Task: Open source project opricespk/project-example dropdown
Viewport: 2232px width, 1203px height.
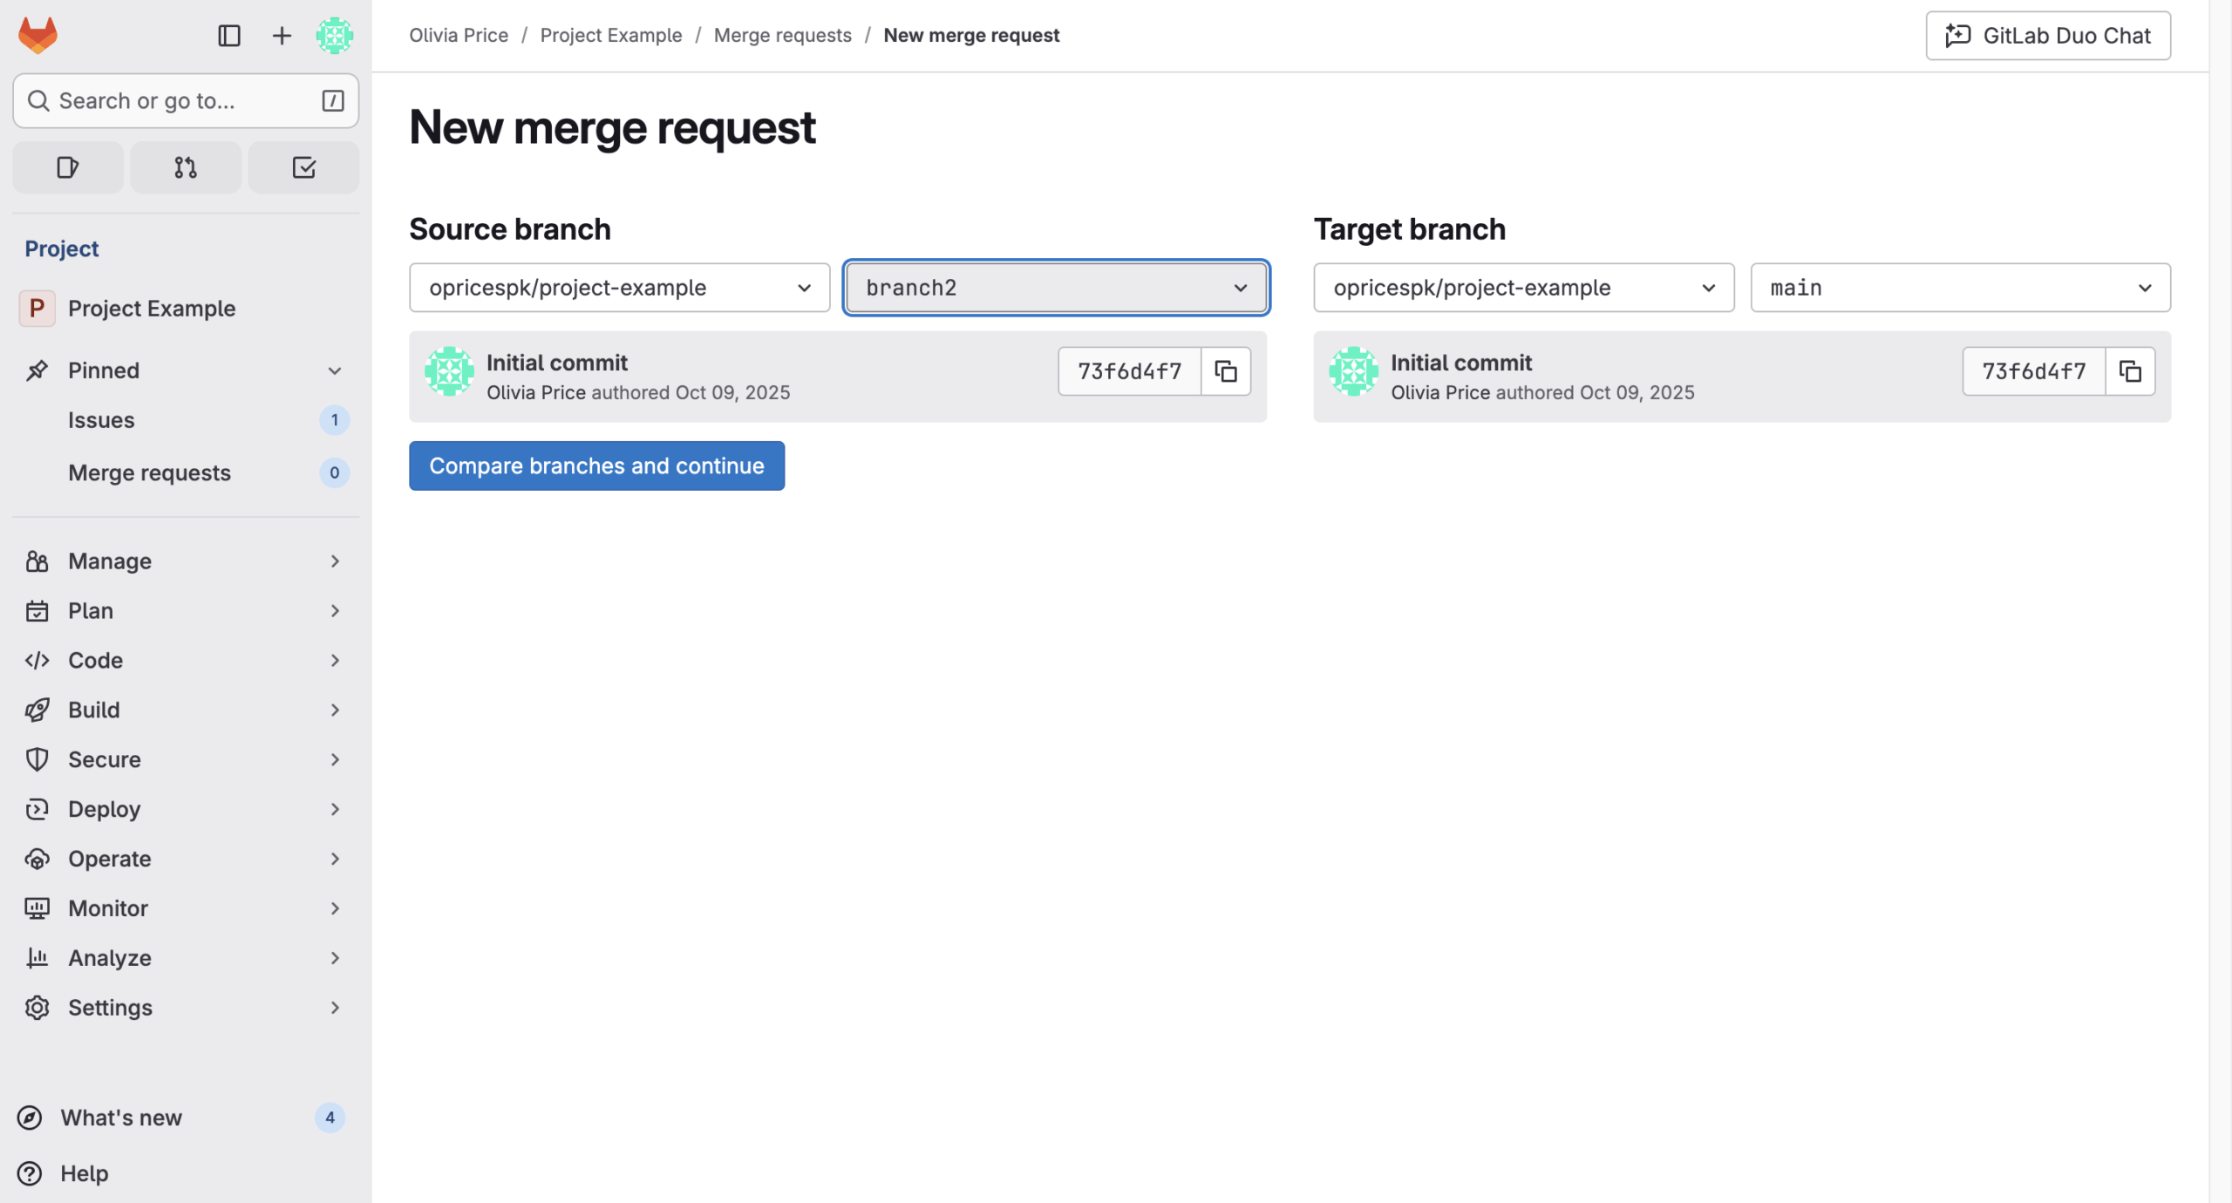Action: [619, 288]
